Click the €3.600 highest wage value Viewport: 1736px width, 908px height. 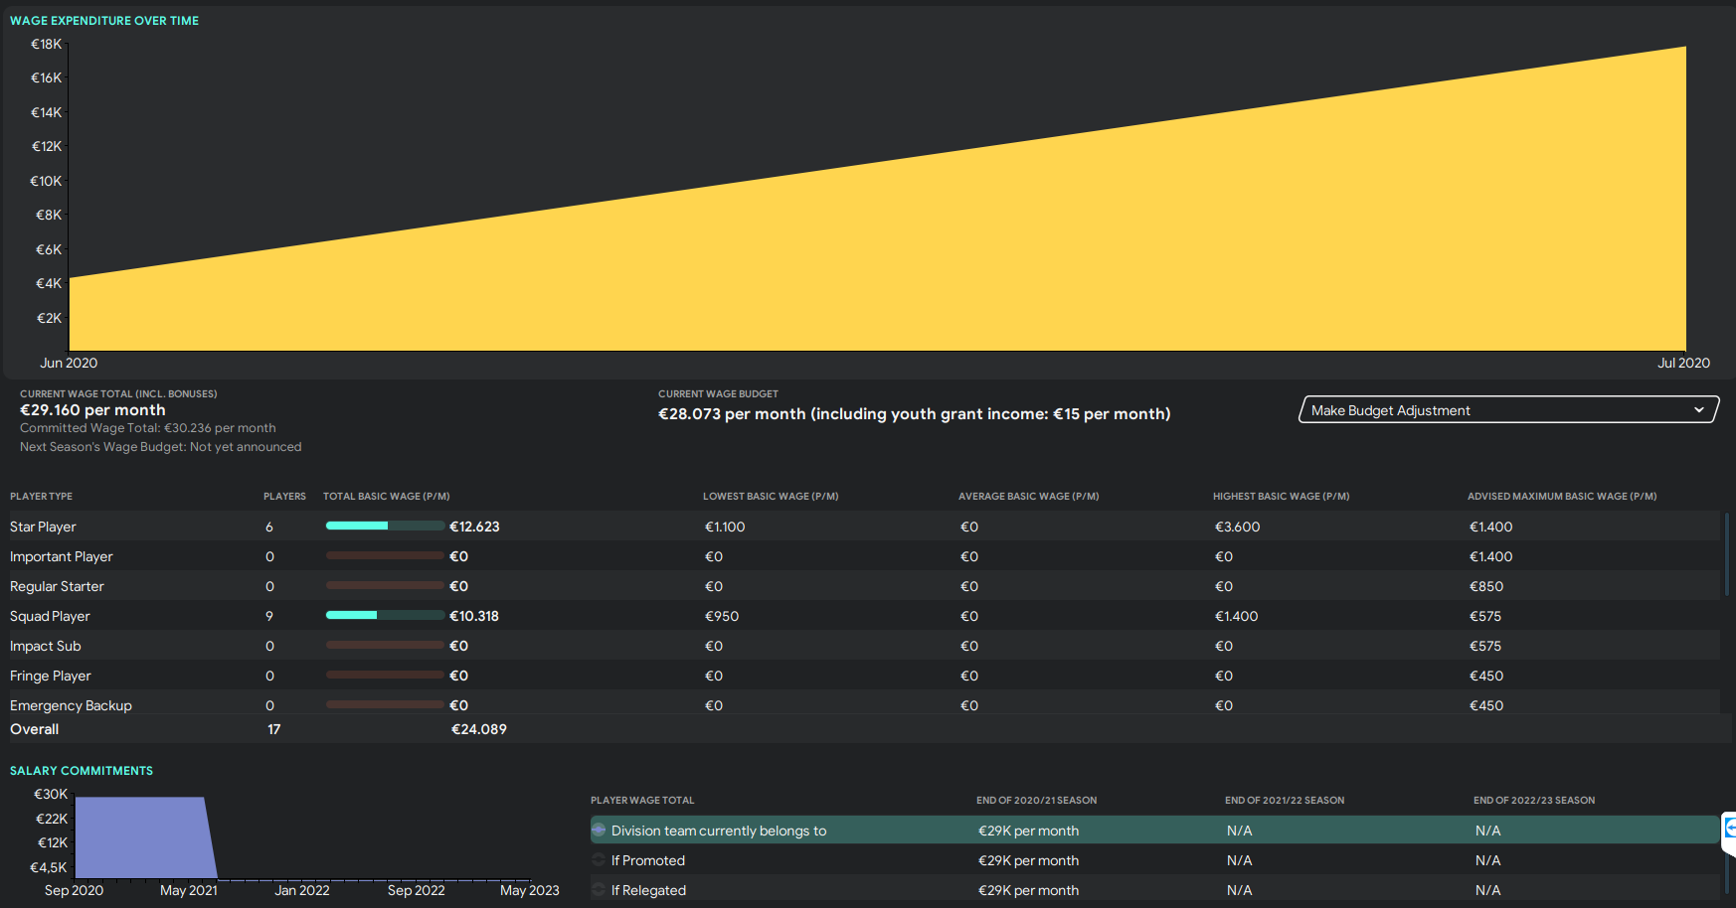(1238, 527)
